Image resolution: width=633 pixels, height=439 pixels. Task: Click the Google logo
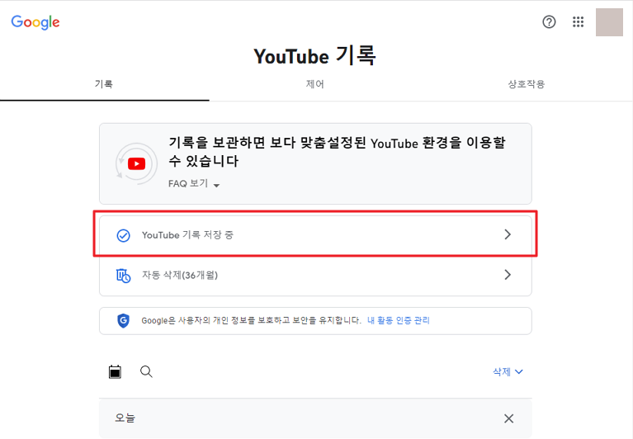(x=35, y=22)
